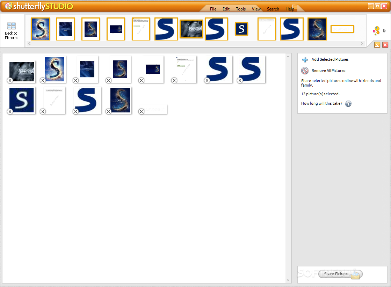
Task: Open How long will this take info icon
Action: [x=348, y=104]
